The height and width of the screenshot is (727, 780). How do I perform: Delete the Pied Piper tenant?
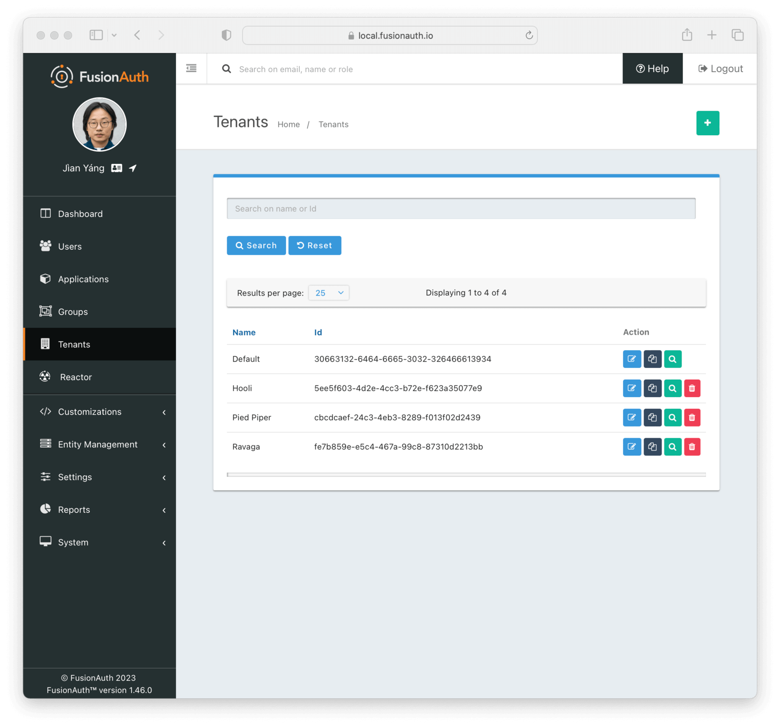pos(692,418)
